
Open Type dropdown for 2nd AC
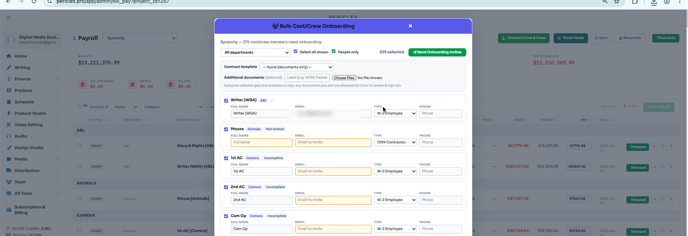(x=395, y=200)
